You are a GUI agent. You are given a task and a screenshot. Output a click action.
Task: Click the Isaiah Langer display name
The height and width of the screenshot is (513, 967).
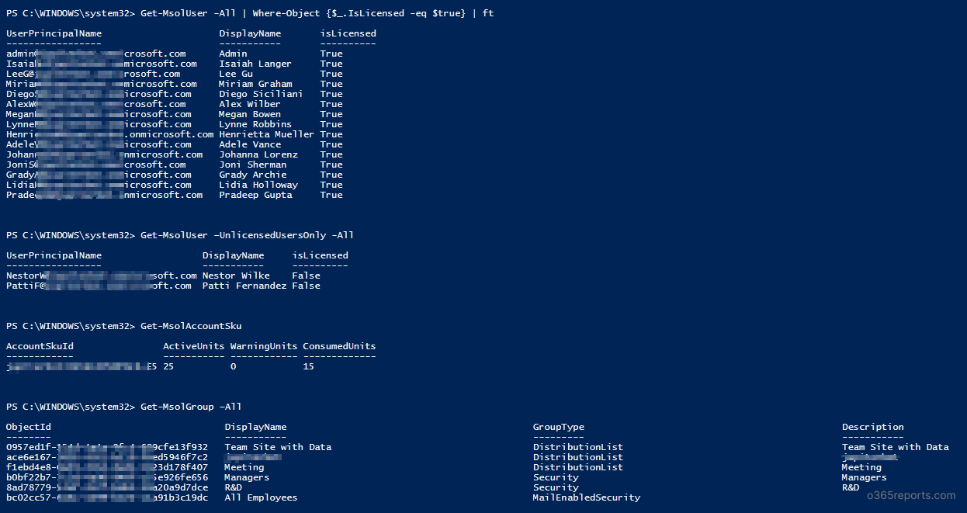(x=255, y=64)
